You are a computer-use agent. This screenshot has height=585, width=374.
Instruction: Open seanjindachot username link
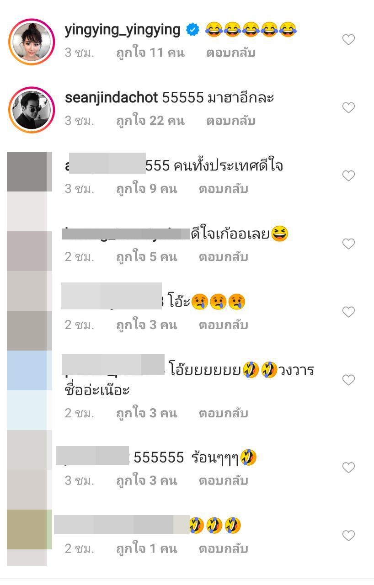tap(111, 98)
